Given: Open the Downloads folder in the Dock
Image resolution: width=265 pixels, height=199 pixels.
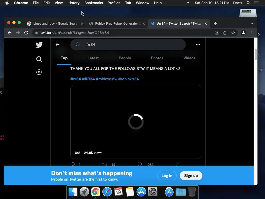Looking at the screenshot, I should coord(180,192).
